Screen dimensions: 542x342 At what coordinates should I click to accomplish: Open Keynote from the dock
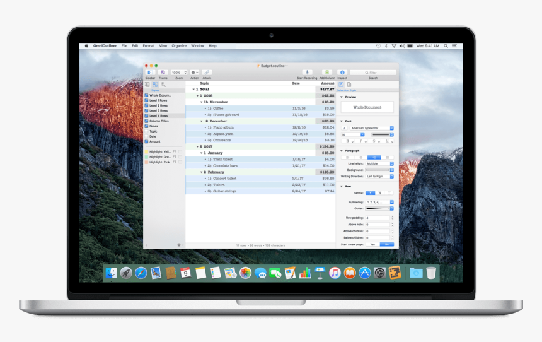tap(320, 273)
